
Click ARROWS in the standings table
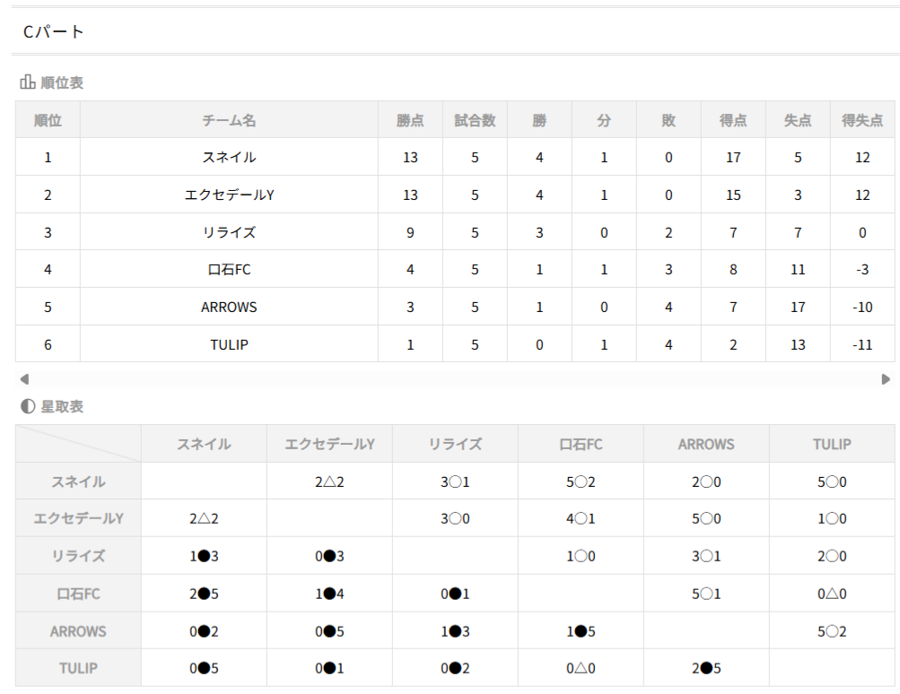tap(229, 308)
